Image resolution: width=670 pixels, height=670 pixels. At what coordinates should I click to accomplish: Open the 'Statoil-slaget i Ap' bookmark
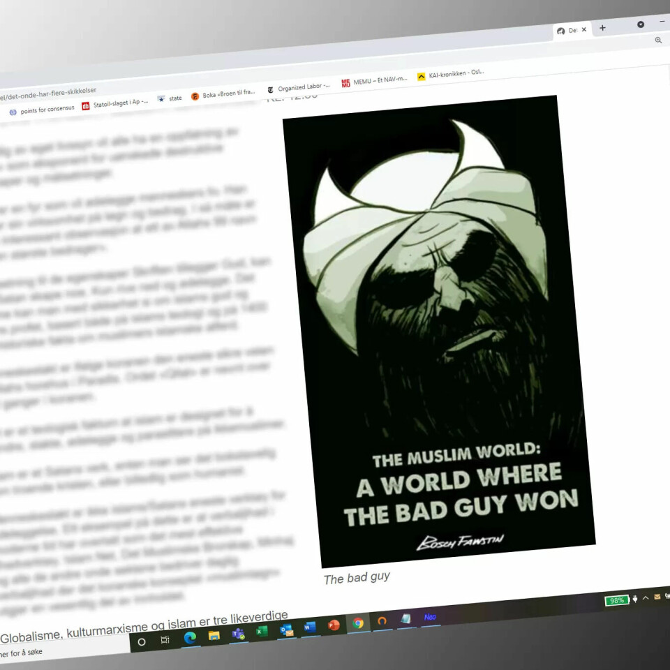coord(115,103)
